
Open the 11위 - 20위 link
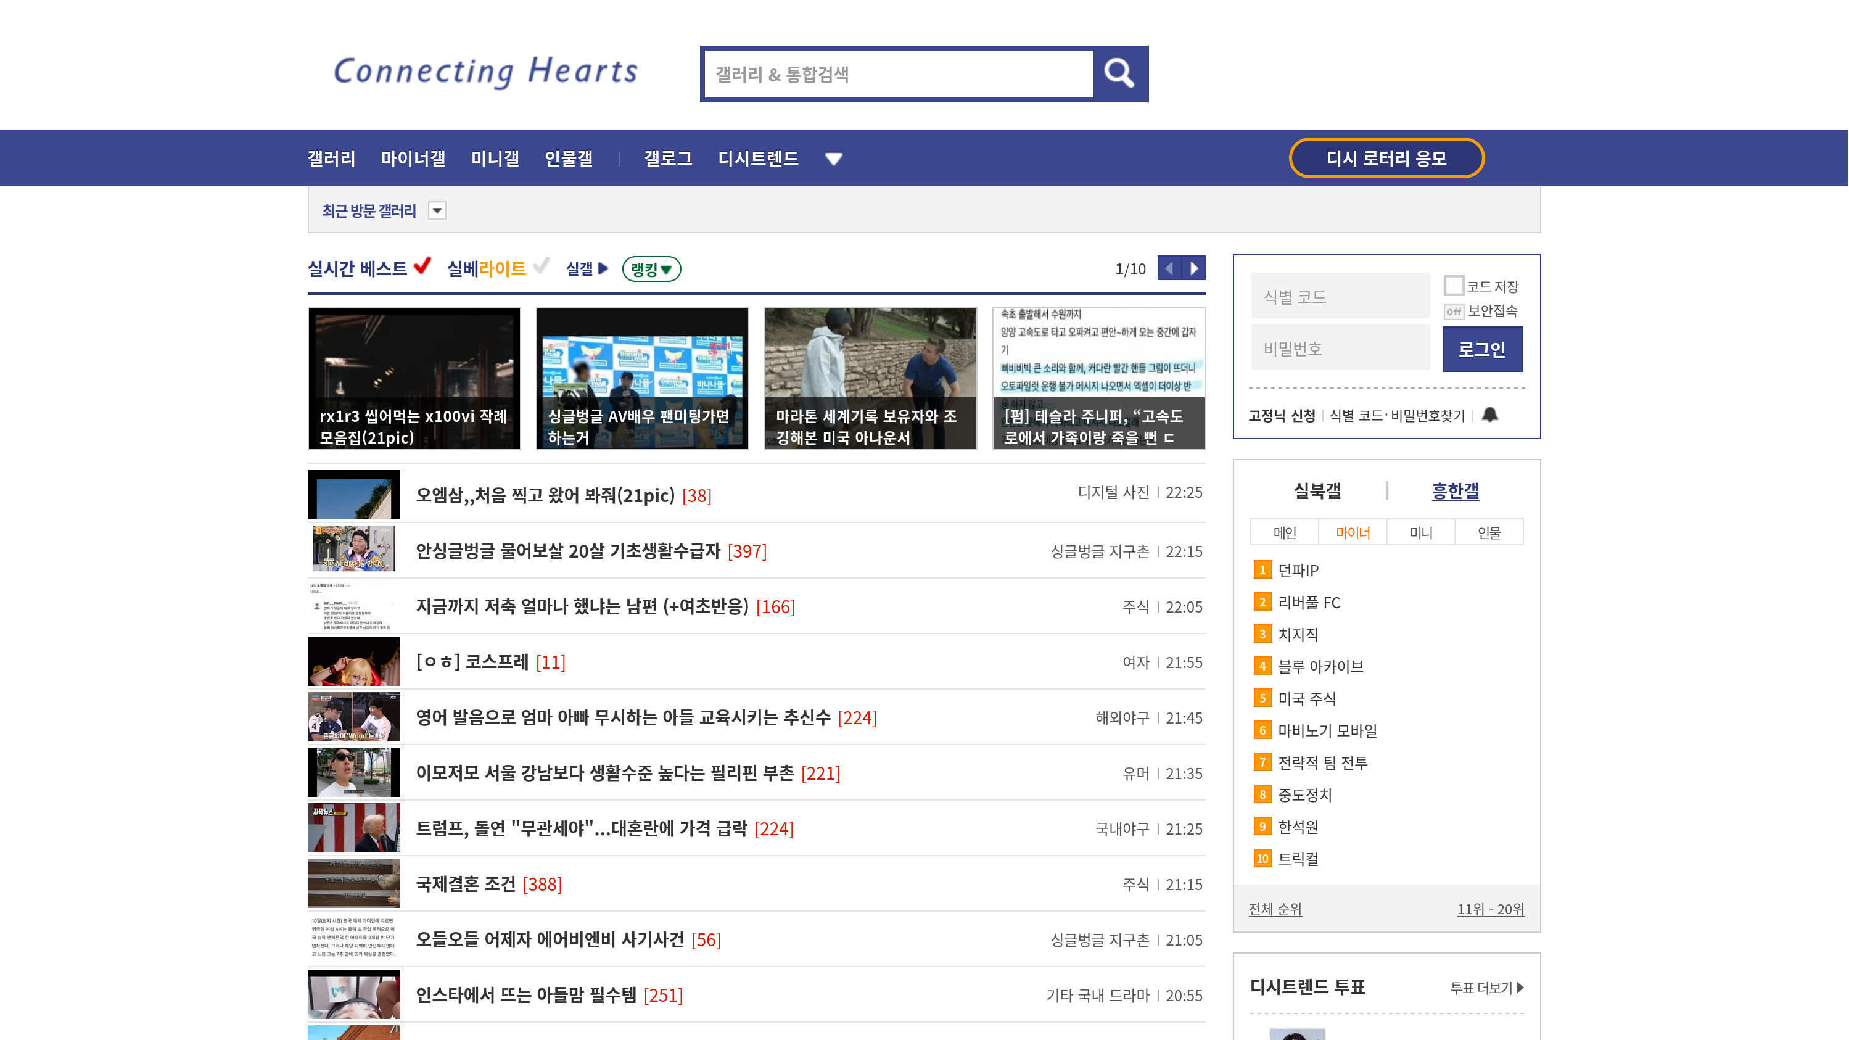pos(1491,909)
